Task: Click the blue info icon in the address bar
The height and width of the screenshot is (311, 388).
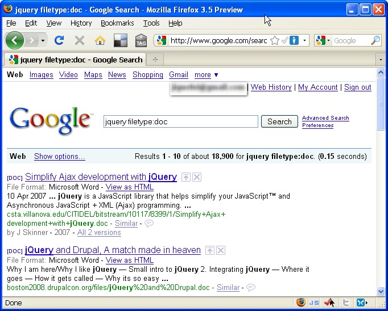Action: [x=294, y=40]
